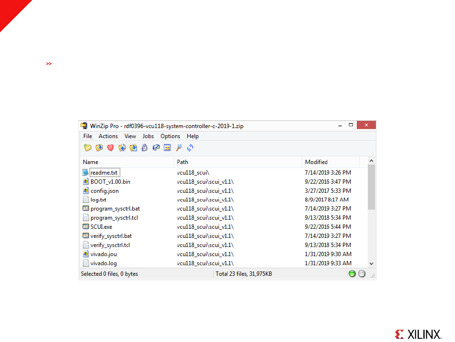Minimize the WinZip Pro window
Image resolution: width=455 pixels, height=342 pixels.
[x=340, y=125]
